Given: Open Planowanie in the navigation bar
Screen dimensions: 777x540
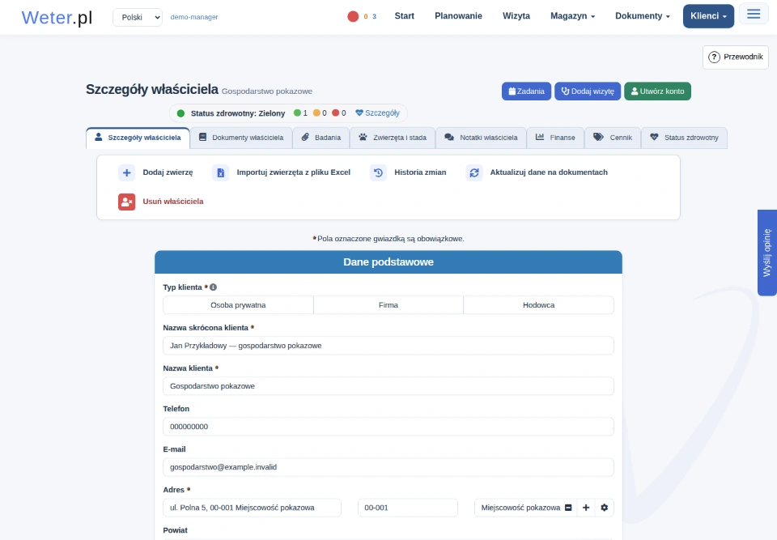Looking at the screenshot, I should click(458, 16).
